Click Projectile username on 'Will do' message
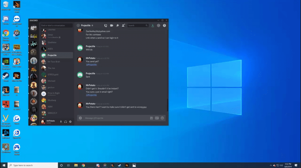The width and height of the screenshot is (301, 168). click(90, 46)
